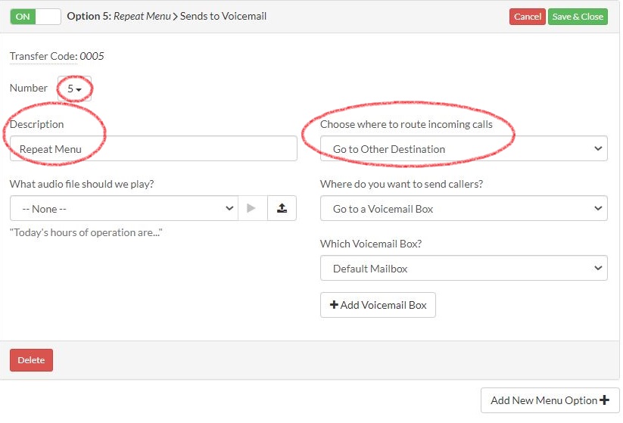Screen dimensions: 623x423
Task: Click the "Today's hours of operation are..." hint text
Action: click(86, 232)
